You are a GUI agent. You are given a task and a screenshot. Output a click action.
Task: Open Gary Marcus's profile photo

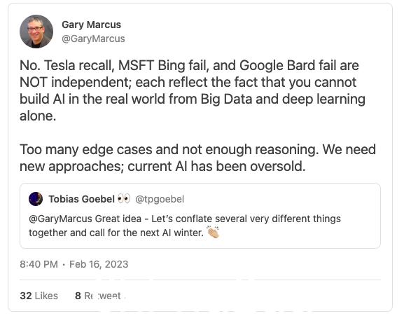click(36, 32)
